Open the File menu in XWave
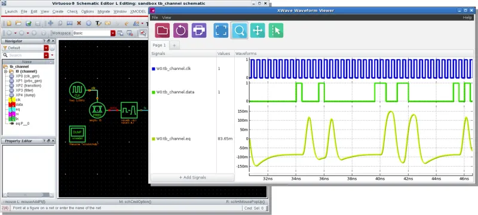 coord(155,18)
